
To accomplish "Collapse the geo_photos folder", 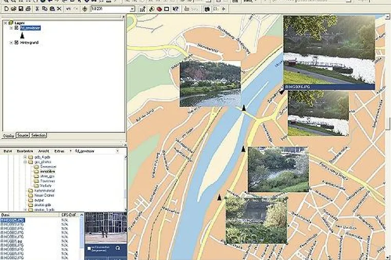I will point(25,162).
